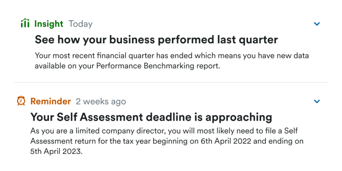Click the 'Performance Benchmarking report' text

(157, 66)
